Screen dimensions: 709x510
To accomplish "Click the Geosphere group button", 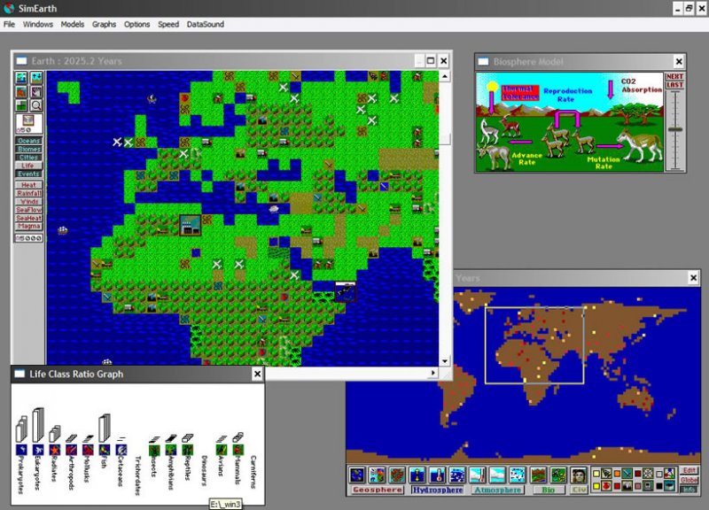I will point(378,490).
